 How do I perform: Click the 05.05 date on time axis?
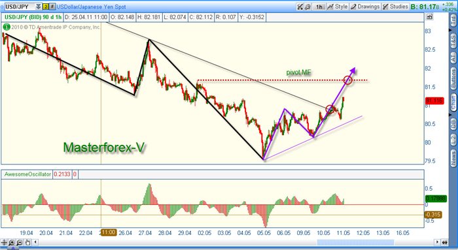tap(264, 233)
